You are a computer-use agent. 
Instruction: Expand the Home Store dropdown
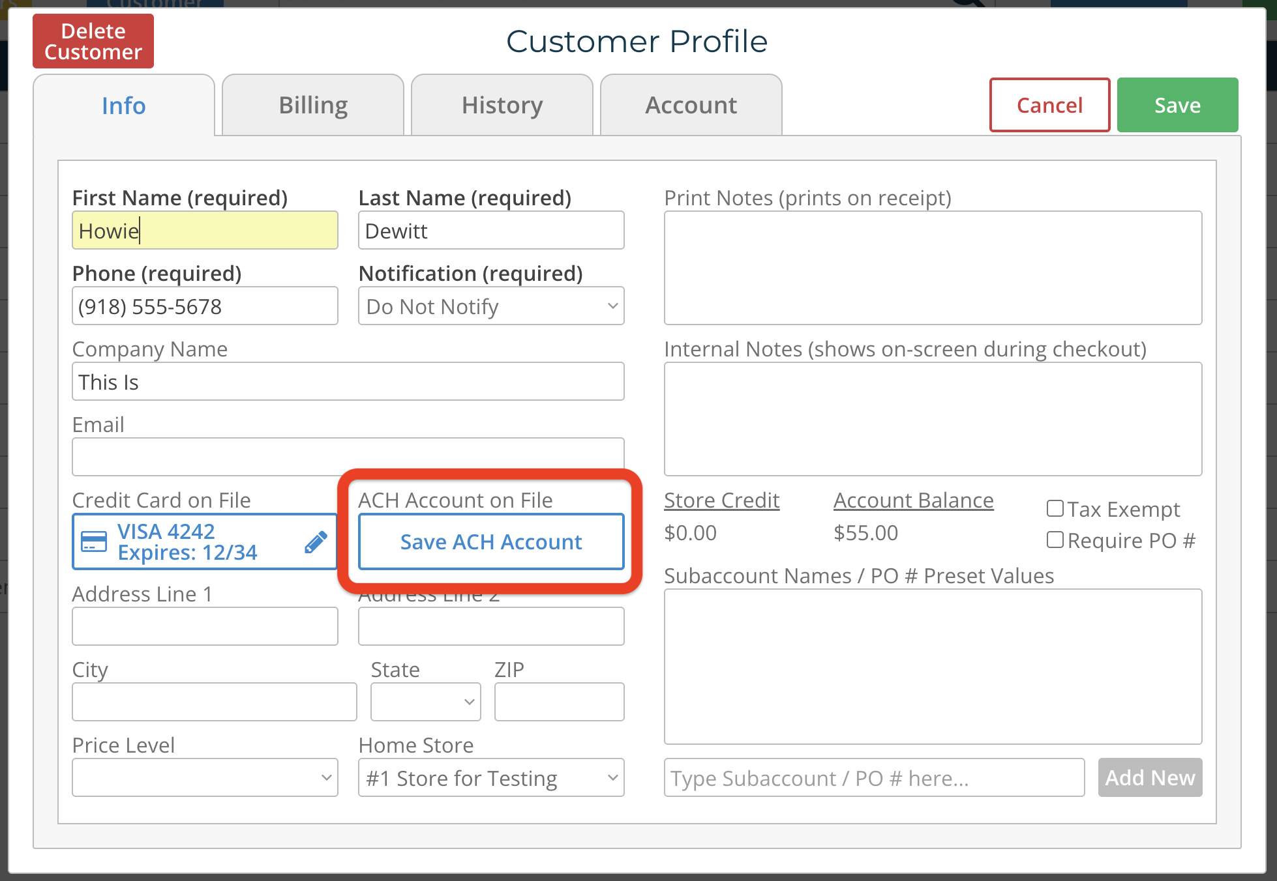490,777
